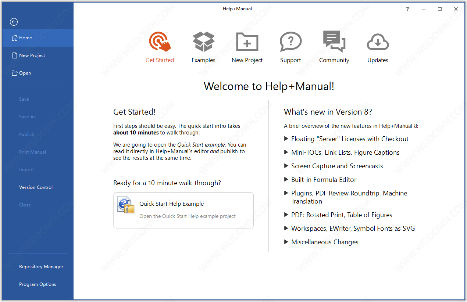The width and height of the screenshot is (467, 302).
Task: Click the back arrow circle icon
Action: [x=14, y=22]
